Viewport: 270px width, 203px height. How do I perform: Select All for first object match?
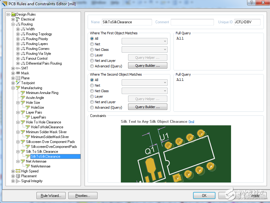point(92,39)
